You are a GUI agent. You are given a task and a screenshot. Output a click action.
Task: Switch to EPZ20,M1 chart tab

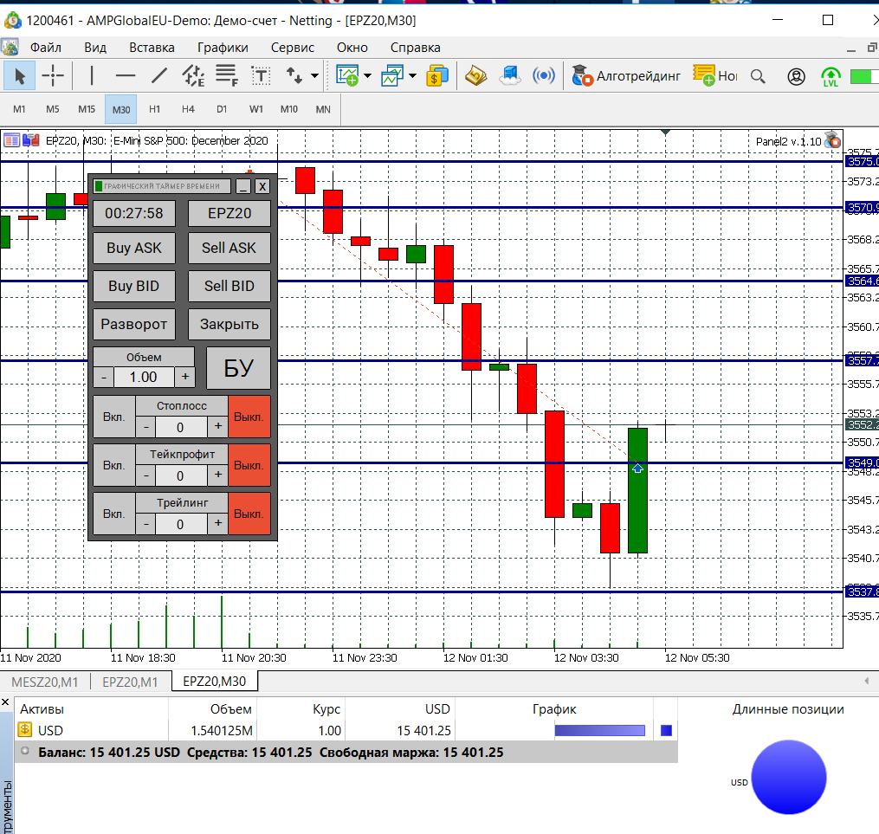130,682
